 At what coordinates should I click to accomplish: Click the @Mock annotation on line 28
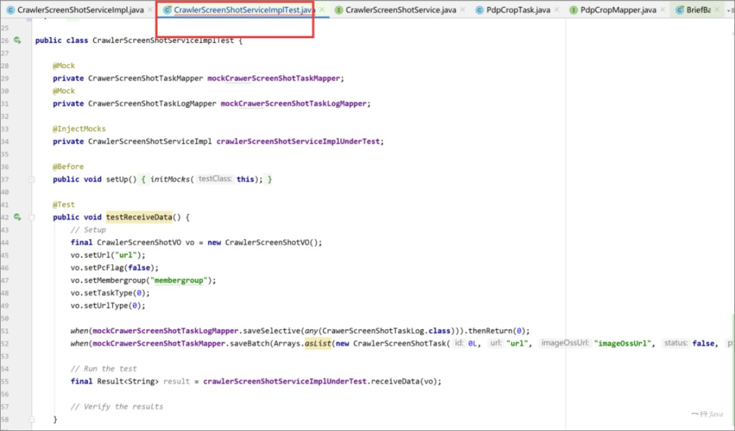(64, 65)
